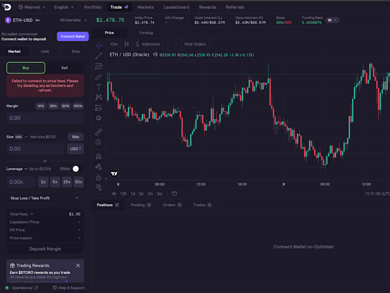390x293 pixels.
Task: Switch to the Stop order tab
Action: (76, 51)
